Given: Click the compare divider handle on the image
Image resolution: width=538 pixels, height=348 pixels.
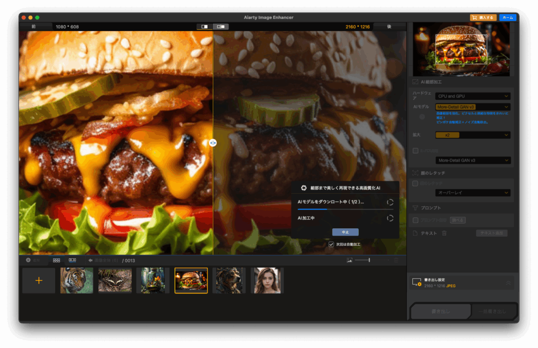Looking at the screenshot, I should (x=213, y=143).
